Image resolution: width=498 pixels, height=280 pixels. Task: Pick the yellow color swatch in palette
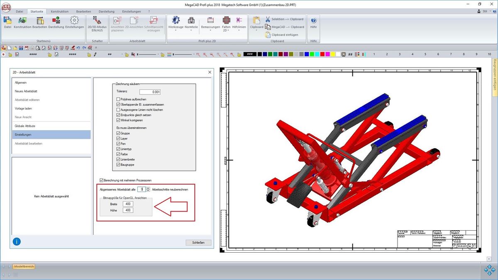(x=334, y=54)
